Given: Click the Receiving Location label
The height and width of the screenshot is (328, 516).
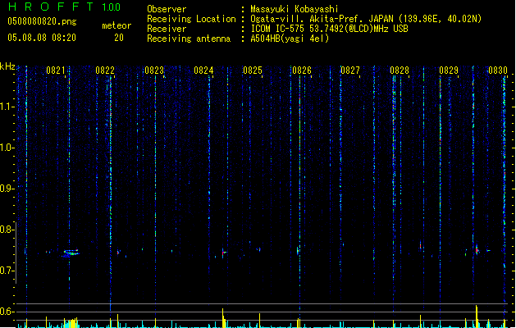Looking at the screenshot, I should [x=191, y=19].
